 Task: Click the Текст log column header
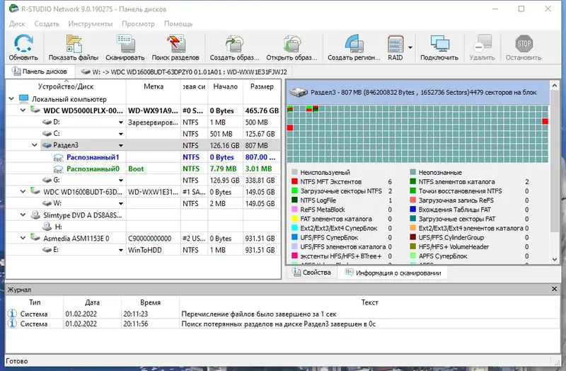(x=369, y=302)
